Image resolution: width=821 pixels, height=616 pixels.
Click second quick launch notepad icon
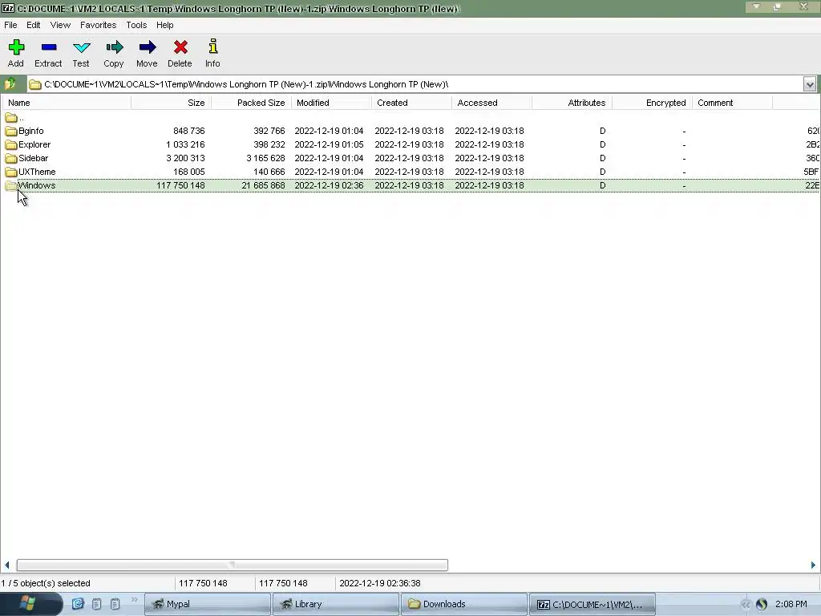click(x=97, y=604)
